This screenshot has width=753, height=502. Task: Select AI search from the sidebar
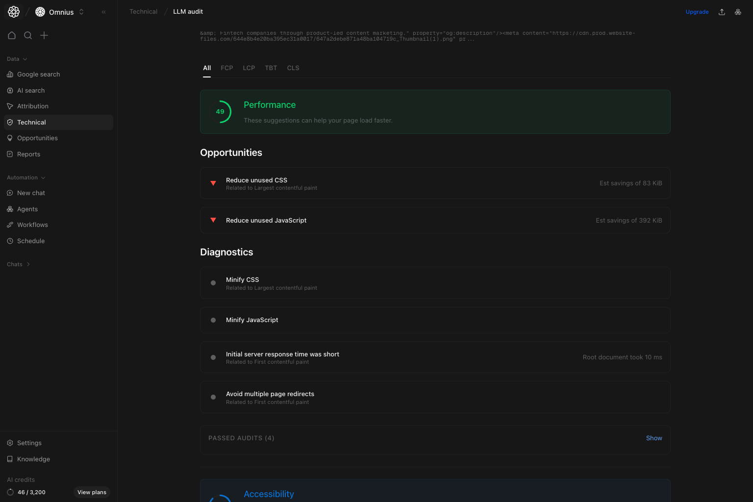31,90
